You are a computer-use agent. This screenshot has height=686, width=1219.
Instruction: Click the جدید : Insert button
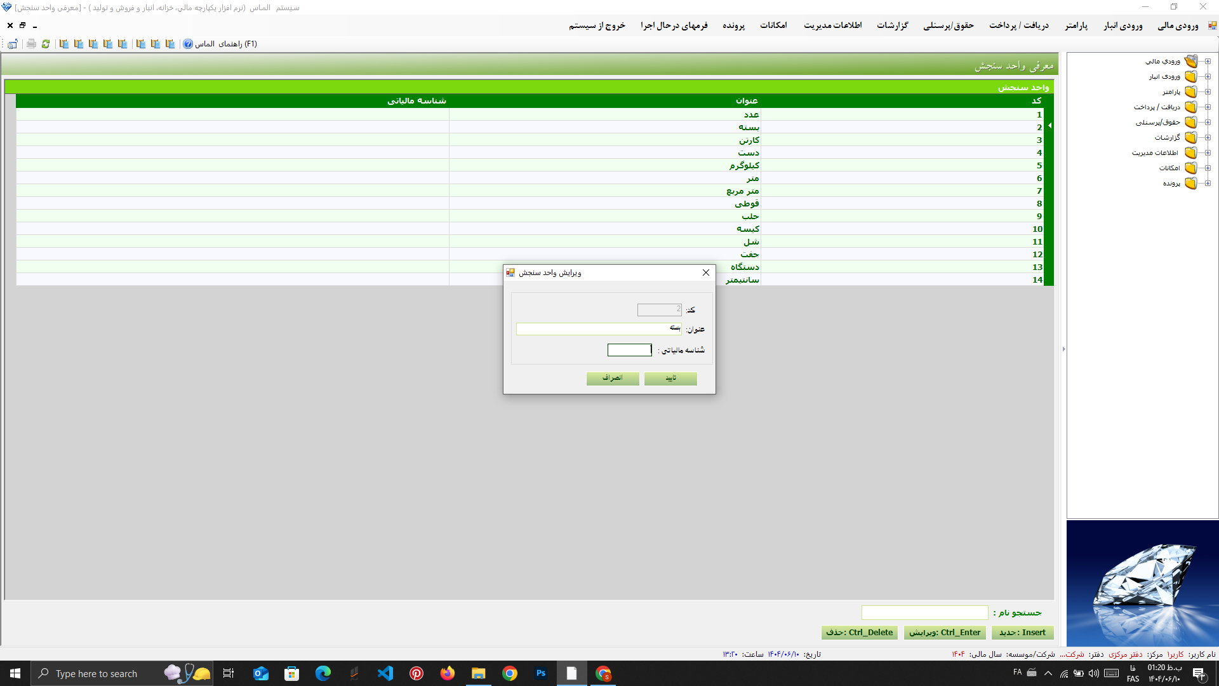(x=1022, y=633)
